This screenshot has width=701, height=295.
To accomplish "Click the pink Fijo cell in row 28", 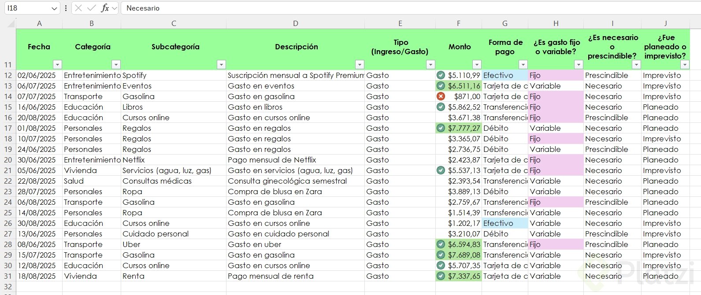I will tap(556, 244).
